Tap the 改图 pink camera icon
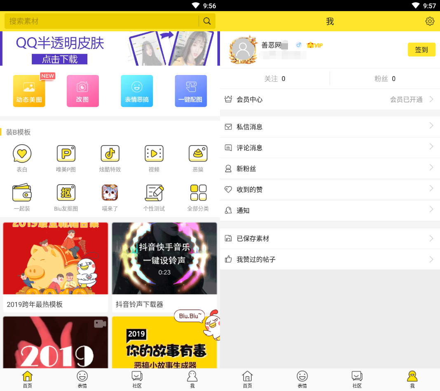 coord(82,91)
